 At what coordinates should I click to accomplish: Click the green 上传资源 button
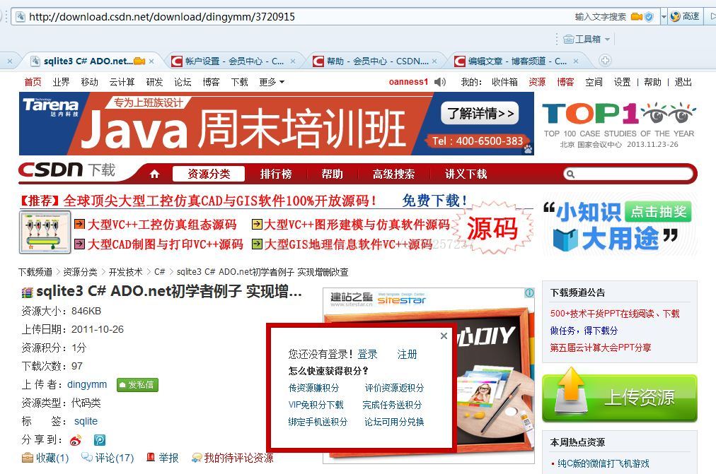click(x=620, y=398)
